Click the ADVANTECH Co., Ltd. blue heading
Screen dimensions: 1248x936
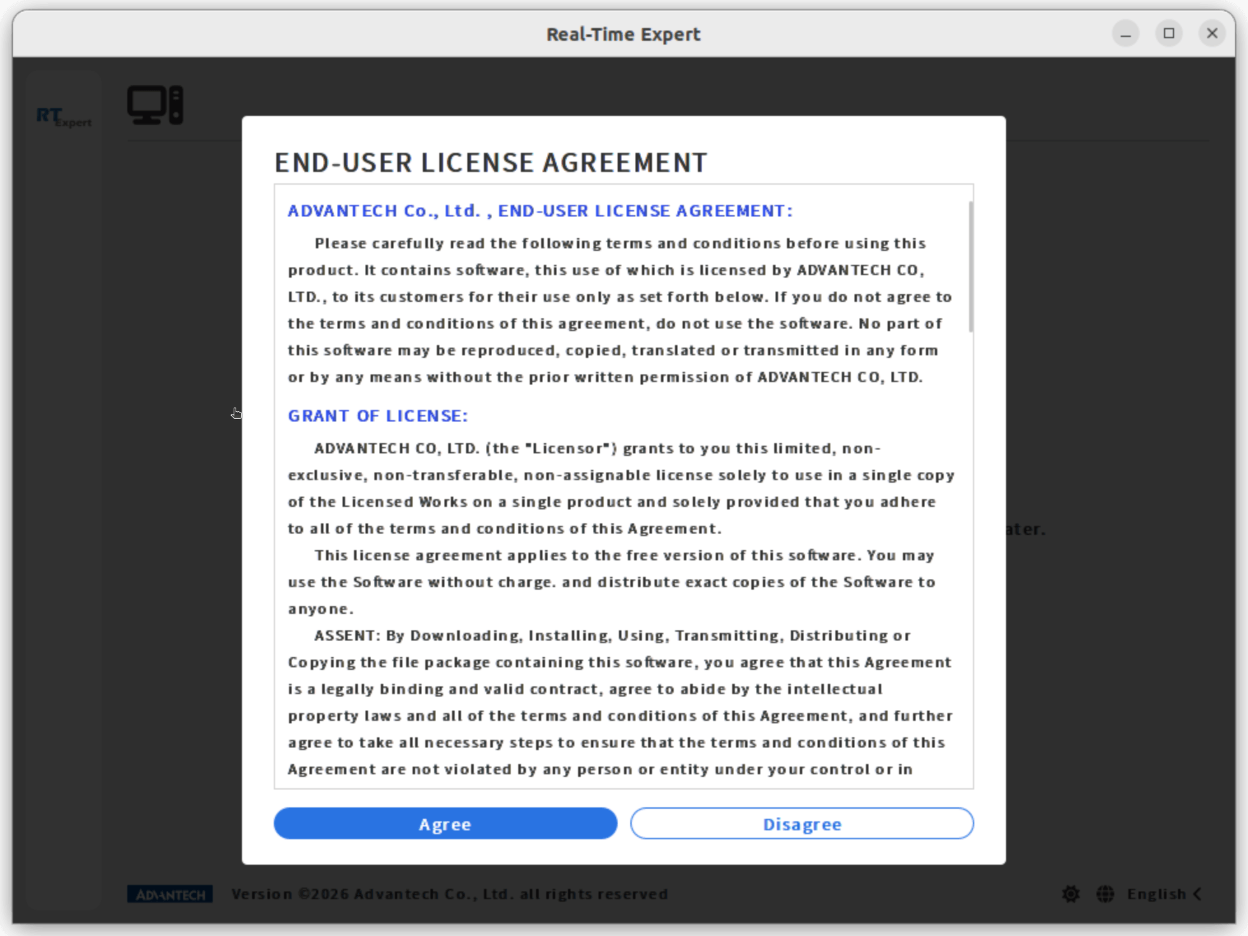tap(540, 211)
